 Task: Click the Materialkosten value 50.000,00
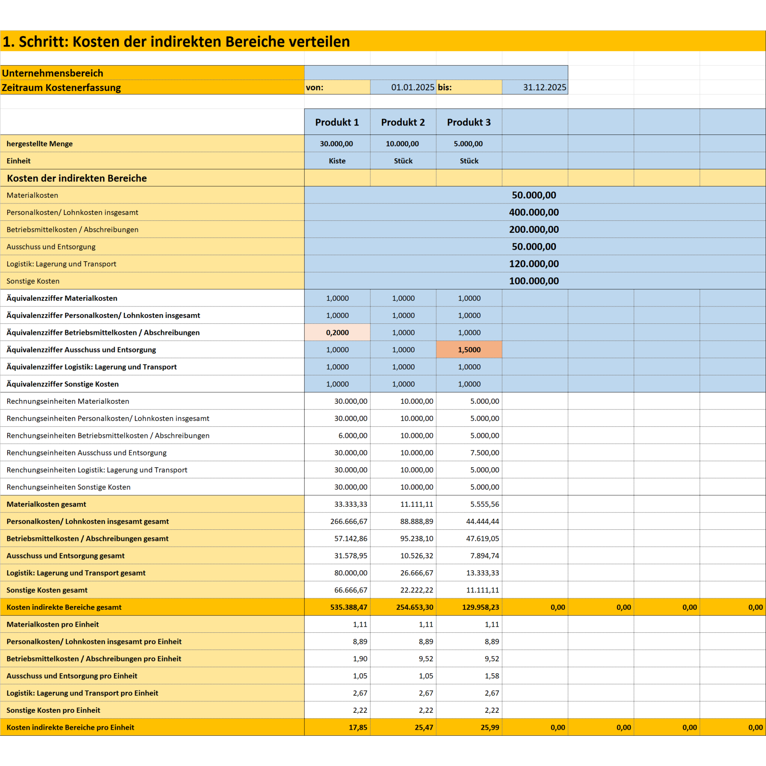pyautogui.click(x=534, y=195)
